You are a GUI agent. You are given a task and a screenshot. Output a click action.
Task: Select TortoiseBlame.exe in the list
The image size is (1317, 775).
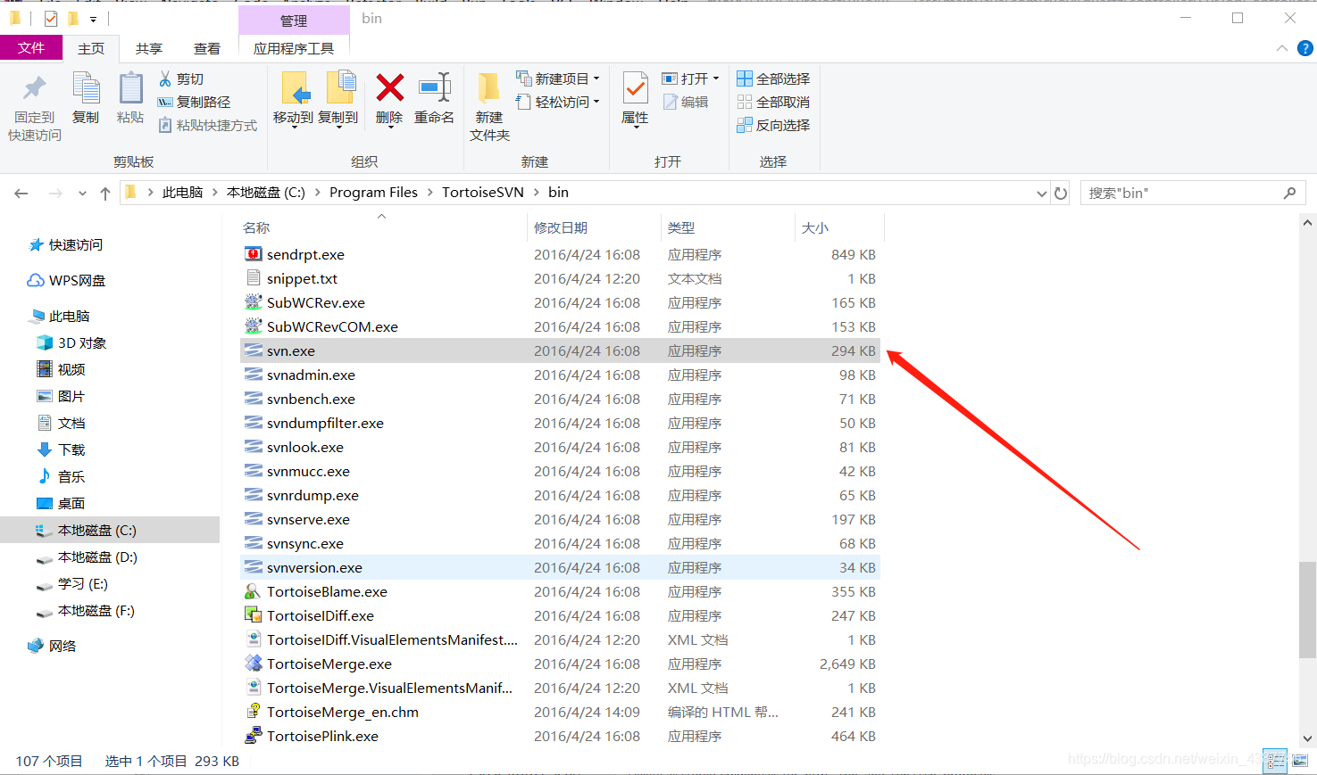[x=560, y=591]
